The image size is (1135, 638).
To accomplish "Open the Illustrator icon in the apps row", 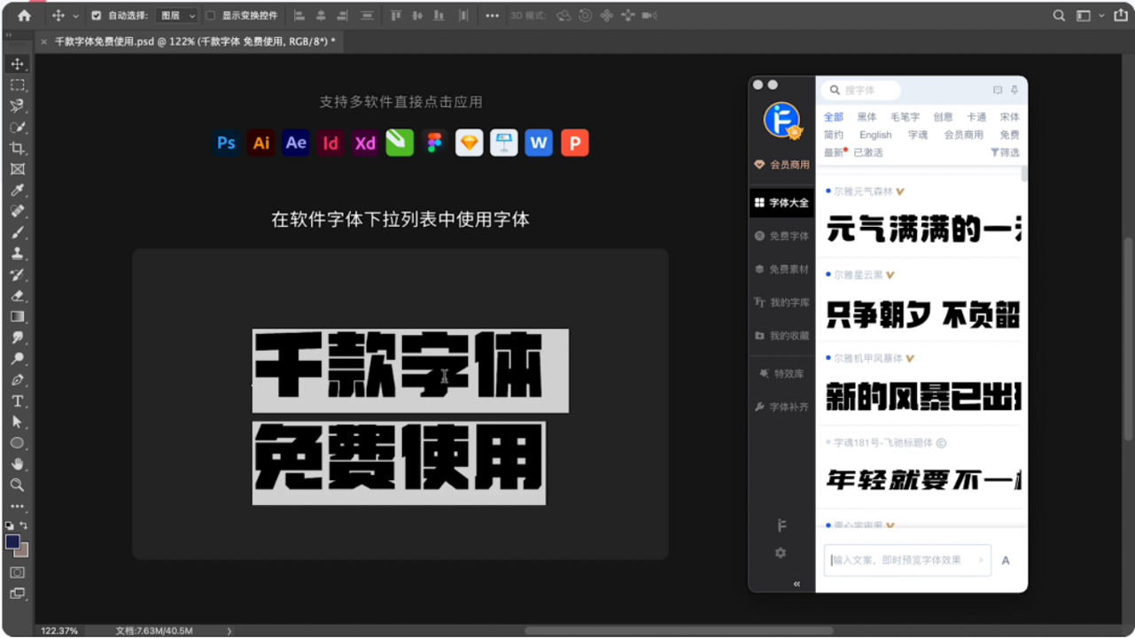I will click(x=260, y=143).
